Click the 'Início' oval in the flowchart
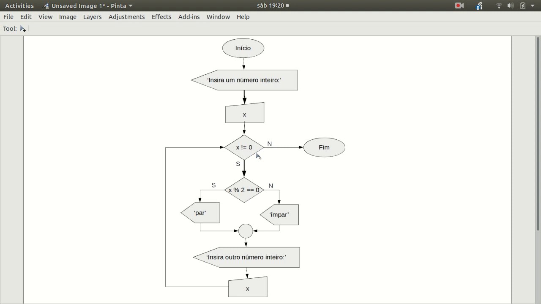The height and width of the screenshot is (304, 541). [x=243, y=48]
